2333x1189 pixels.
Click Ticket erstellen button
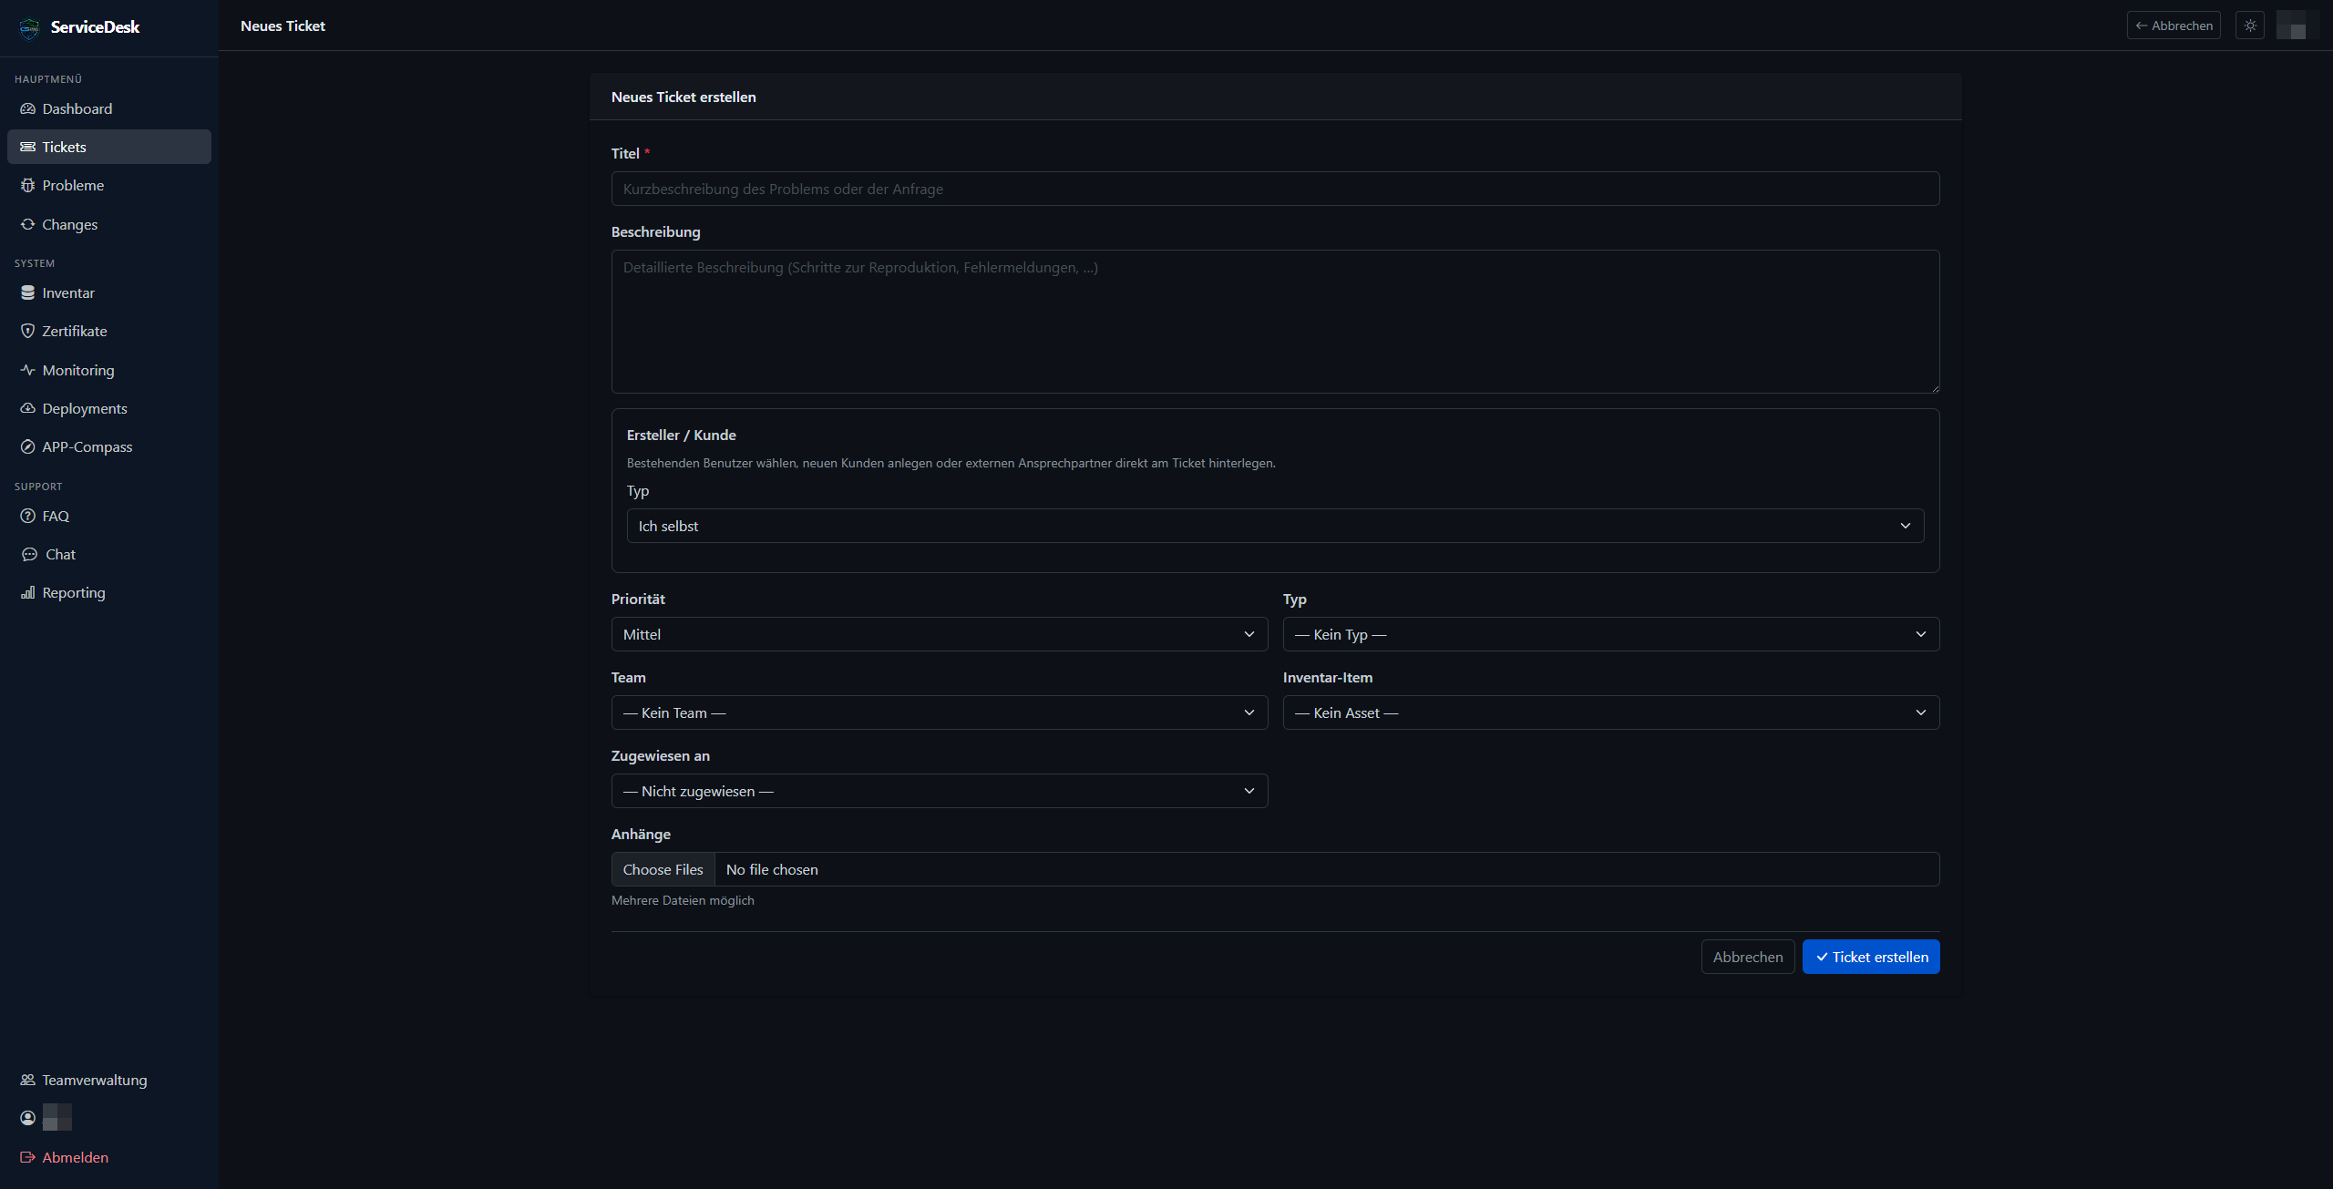click(1871, 957)
